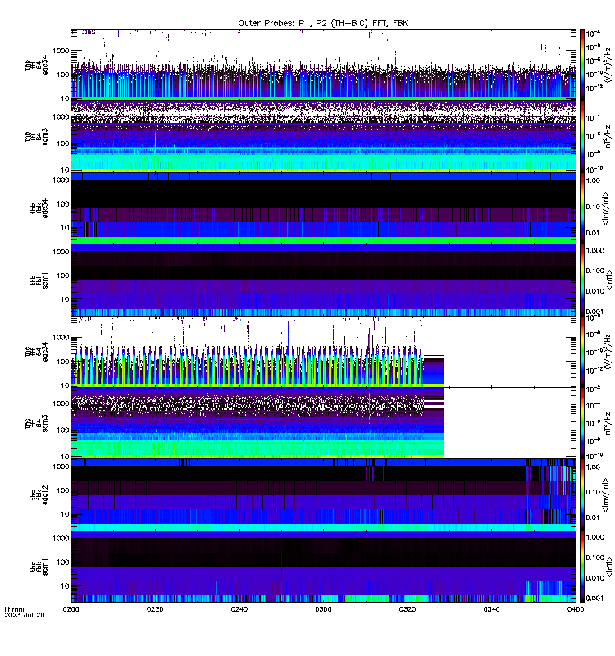Click the '10' tick on thc fbk scm1 axis
The width and height of the screenshot is (615, 656).
(x=65, y=585)
